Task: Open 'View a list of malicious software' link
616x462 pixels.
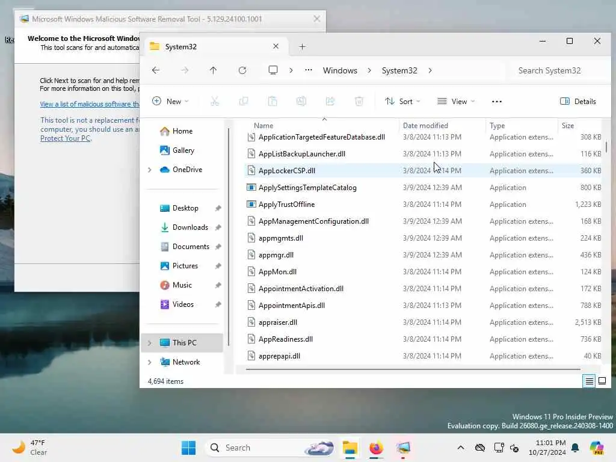Action: (90, 104)
